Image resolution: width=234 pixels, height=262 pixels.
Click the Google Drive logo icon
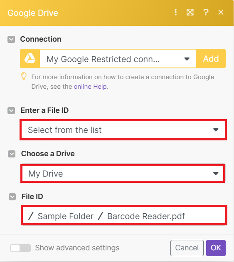[x=30, y=58]
